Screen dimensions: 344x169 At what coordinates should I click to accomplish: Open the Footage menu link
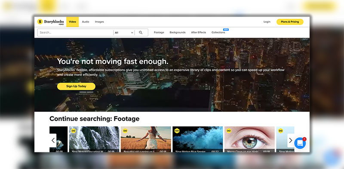(159, 33)
